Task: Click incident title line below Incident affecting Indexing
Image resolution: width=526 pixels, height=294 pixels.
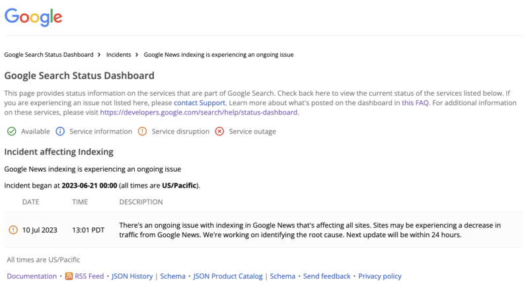Action: pyautogui.click(x=93, y=169)
